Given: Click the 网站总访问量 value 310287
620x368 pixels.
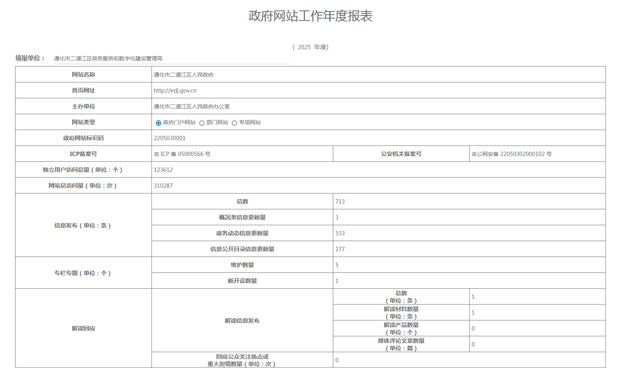Looking at the screenshot, I should 164,186.
